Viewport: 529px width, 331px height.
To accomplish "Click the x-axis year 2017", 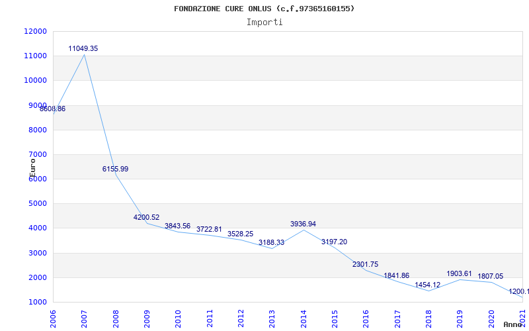I will 398,318.
